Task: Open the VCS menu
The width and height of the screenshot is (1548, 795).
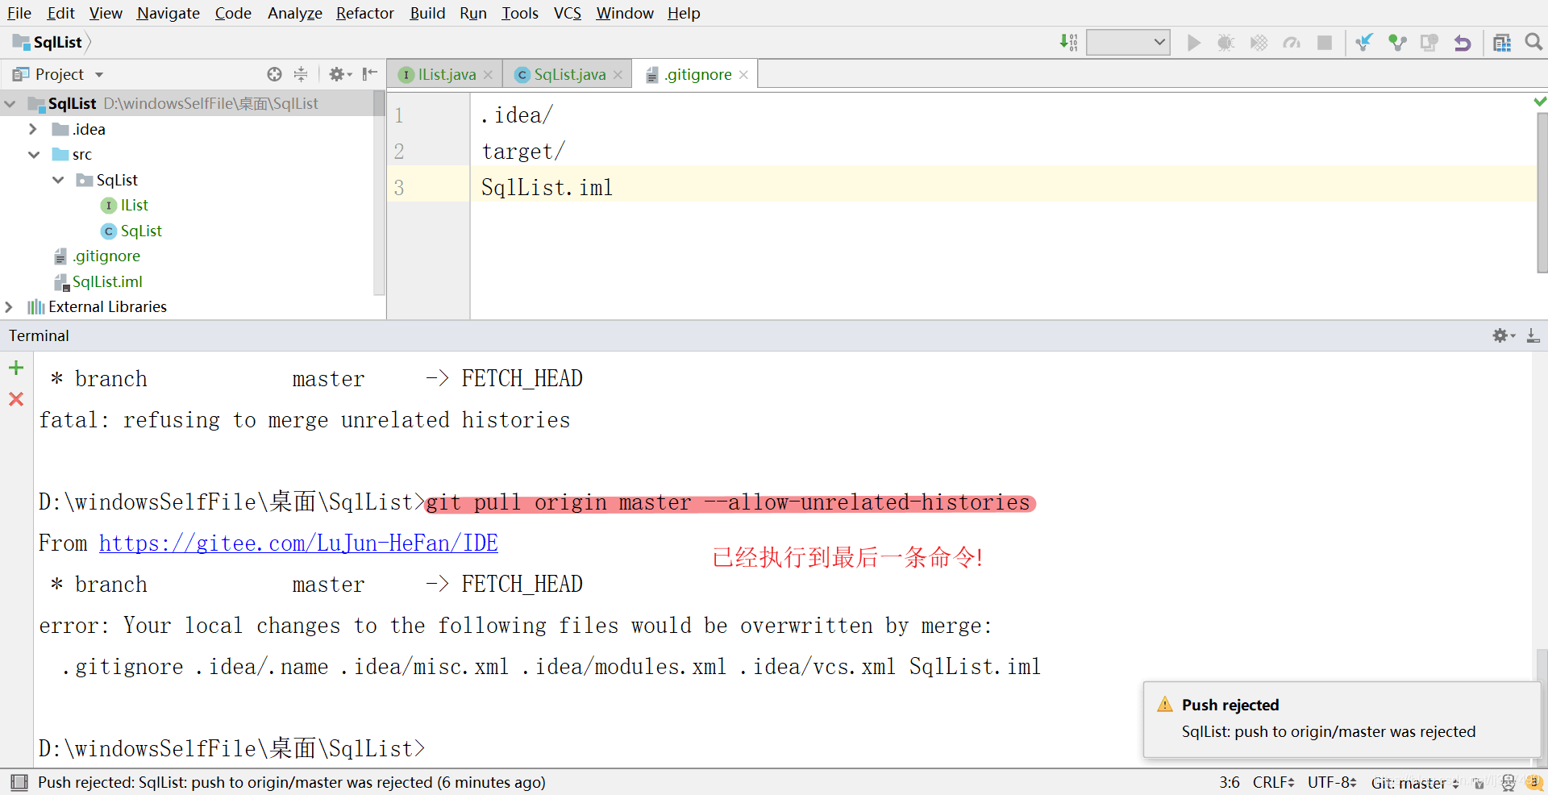Action: pyautogui.click(x=567, y=13)
